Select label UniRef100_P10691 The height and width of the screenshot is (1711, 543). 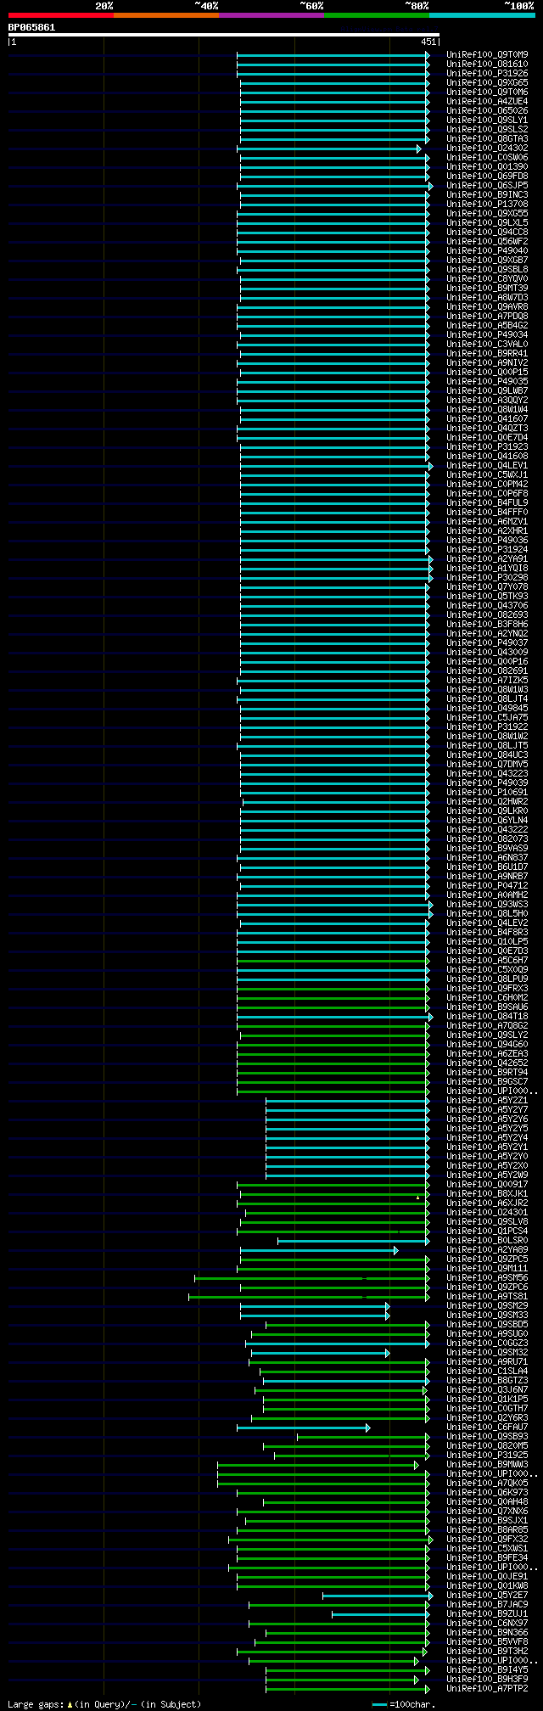coord(487,793)
